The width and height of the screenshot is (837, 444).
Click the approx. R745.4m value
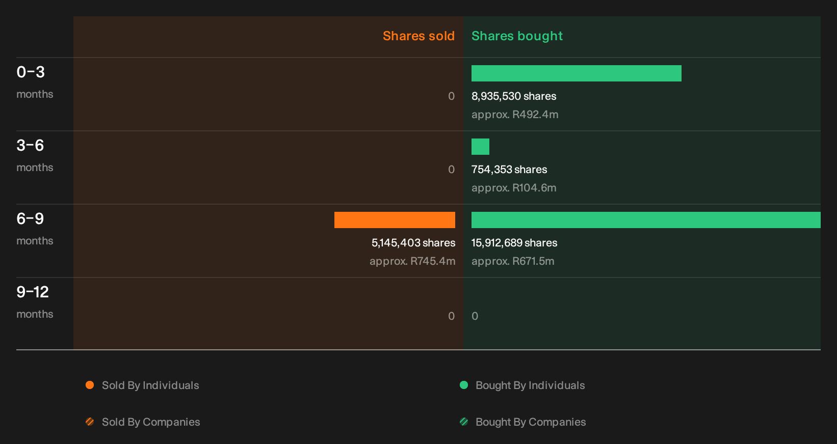click(x=412, y=261)
